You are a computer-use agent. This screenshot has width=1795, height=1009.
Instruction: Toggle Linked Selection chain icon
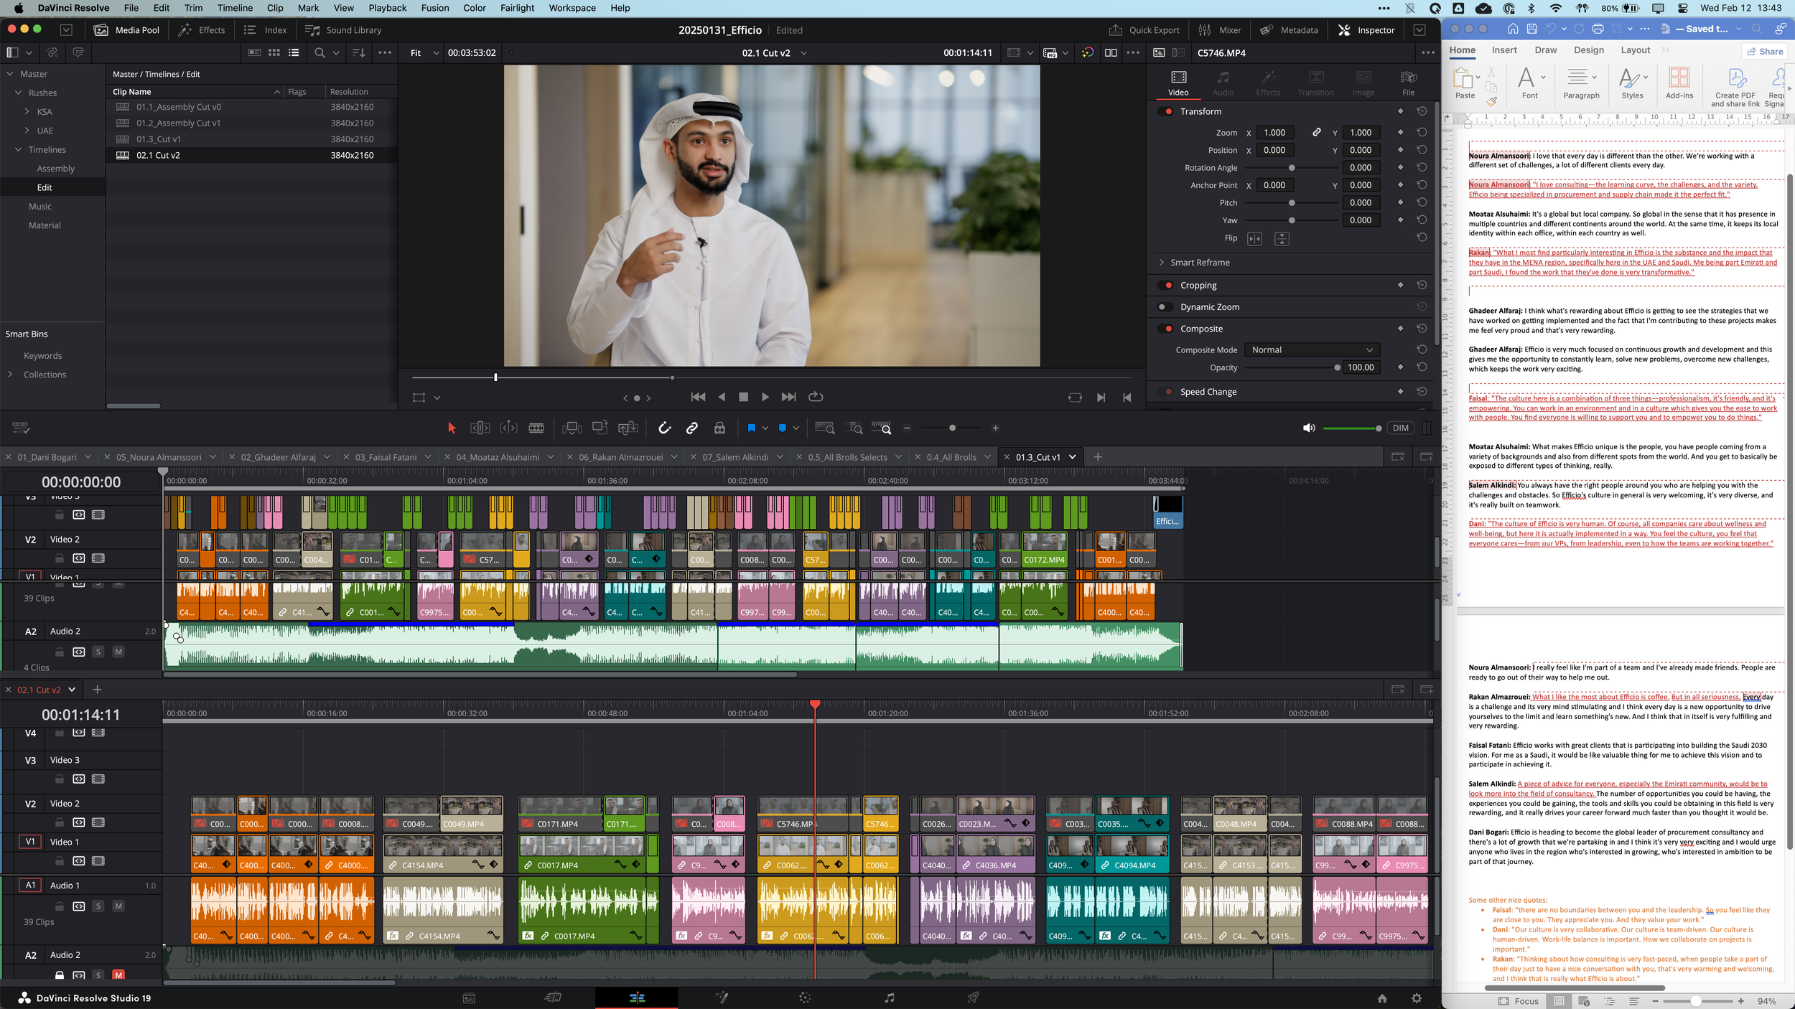[691, 428]
